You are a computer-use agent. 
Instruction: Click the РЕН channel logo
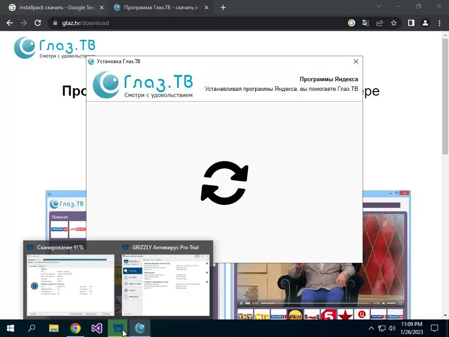pos(295,315)
